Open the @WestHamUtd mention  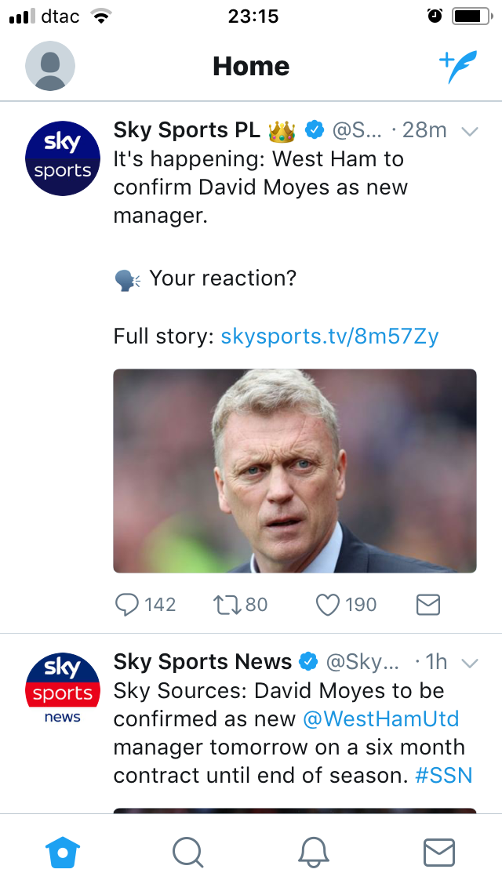coord(380,719)
